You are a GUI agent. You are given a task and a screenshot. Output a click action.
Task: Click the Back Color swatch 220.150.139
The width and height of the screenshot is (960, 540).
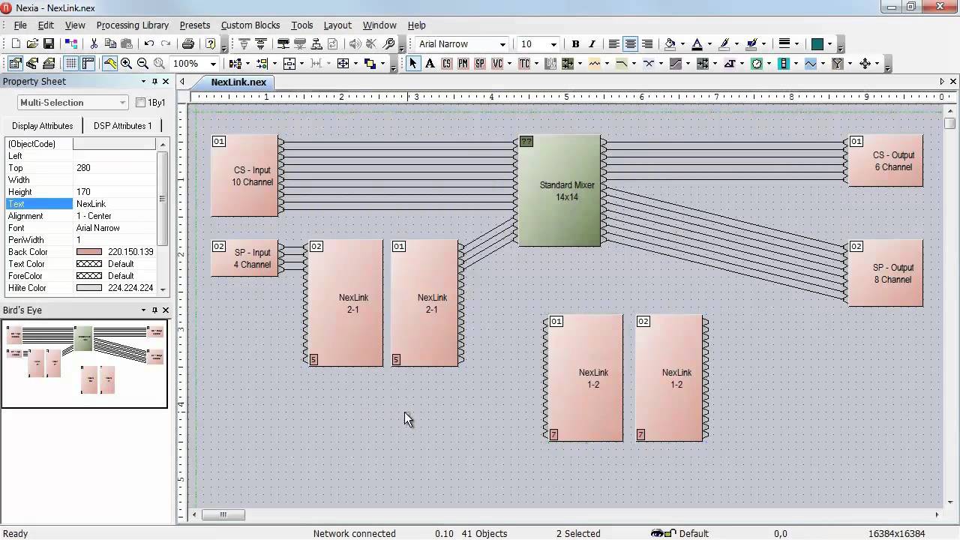[x=89, y=252]
